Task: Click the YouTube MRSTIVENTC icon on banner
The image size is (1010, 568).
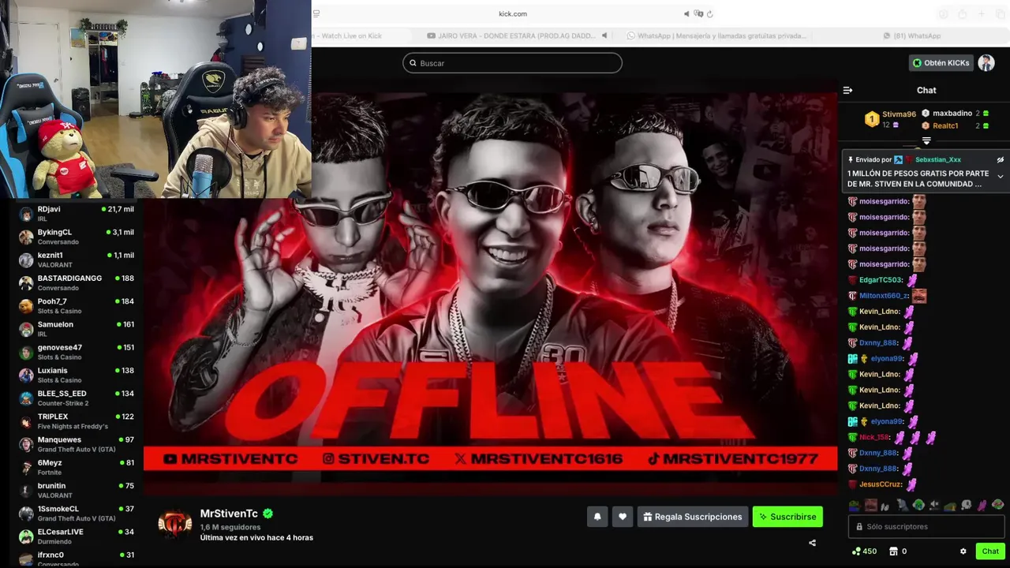Action: 170,458
